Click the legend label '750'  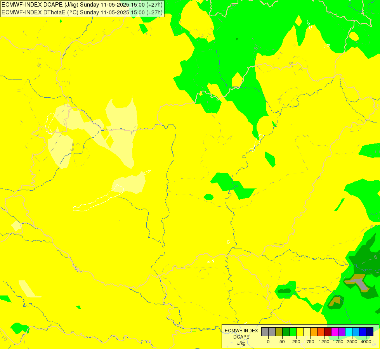310,342
